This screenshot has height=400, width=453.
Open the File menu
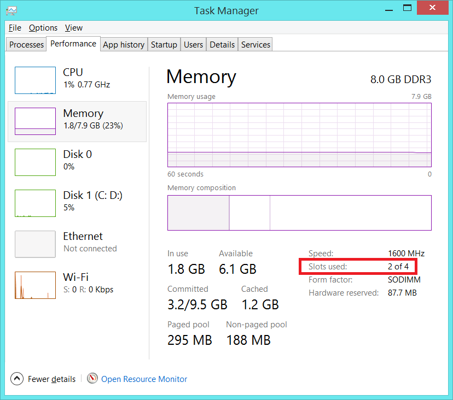pos(14,28)
